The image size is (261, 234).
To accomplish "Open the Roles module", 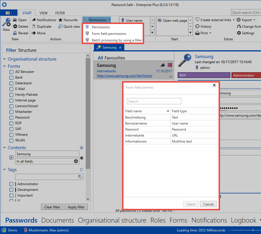I will [x=158, y=220].
